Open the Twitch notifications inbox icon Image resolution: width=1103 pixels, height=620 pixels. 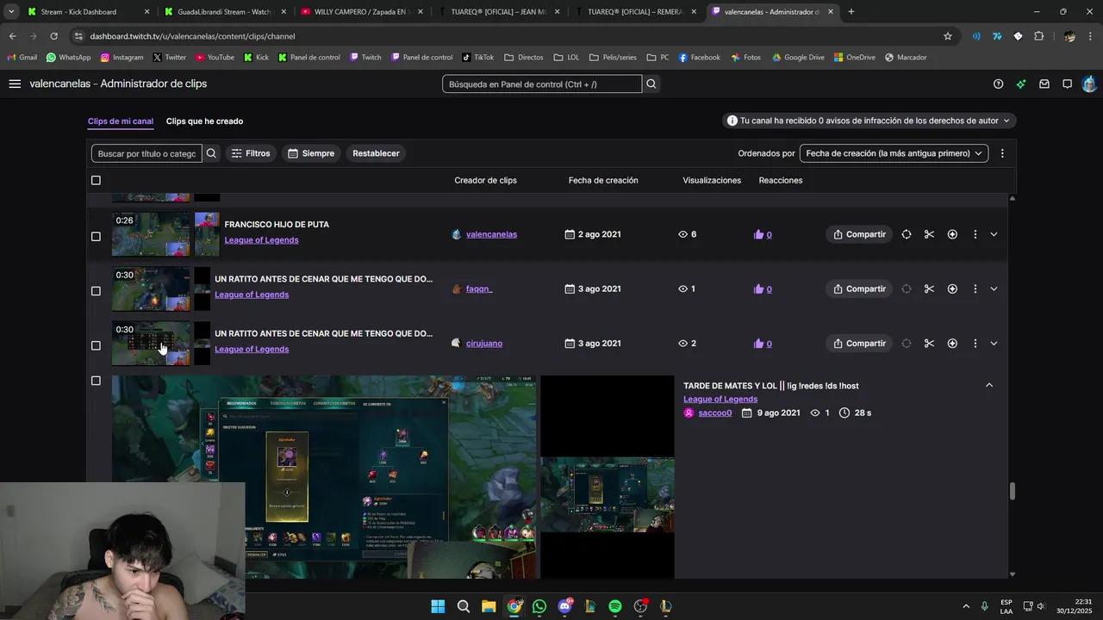click(1044, 84)
